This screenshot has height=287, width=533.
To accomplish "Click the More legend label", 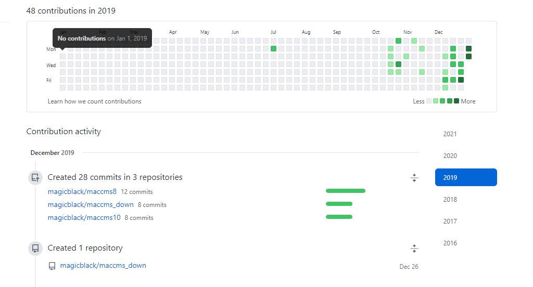I will [468, 101].
